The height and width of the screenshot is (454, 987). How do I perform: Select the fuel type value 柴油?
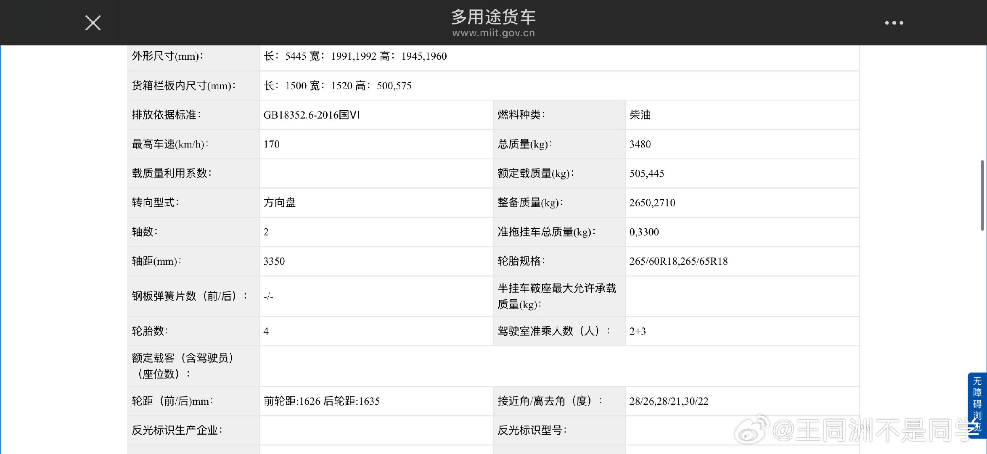[x=640, y=115]
